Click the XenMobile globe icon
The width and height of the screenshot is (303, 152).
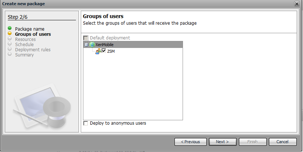click(92, 44)
